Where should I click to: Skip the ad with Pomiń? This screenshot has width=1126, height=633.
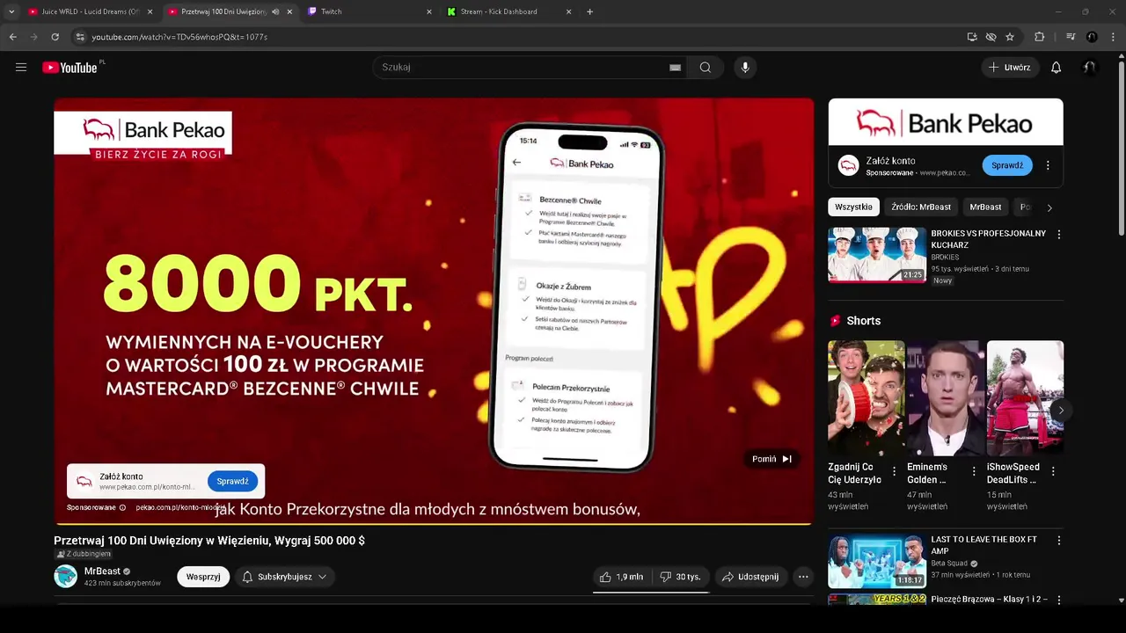pos(771,459)
